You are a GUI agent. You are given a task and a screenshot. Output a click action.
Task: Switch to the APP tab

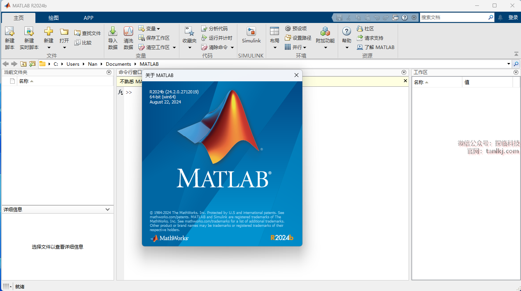pyautogui.click(x=88, y=18)
